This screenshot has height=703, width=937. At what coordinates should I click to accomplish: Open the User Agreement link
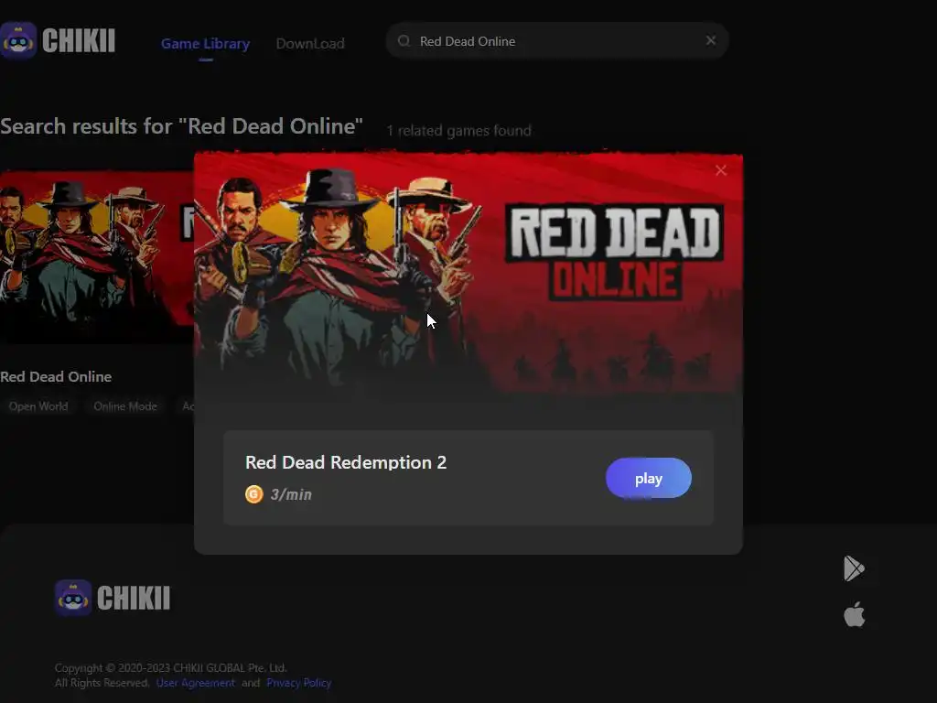click(x=196, y=683)
